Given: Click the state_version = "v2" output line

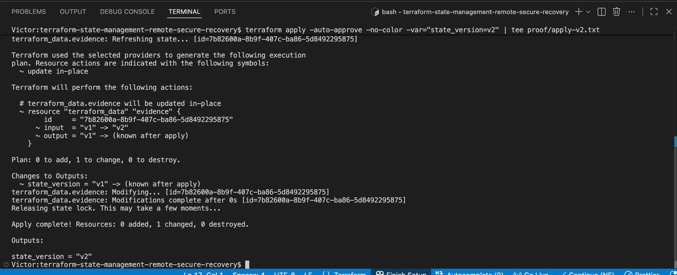Looking at the screenshot, I should point(52,256).
